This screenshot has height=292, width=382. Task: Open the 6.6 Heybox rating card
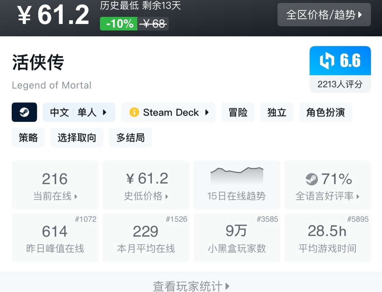340,69
